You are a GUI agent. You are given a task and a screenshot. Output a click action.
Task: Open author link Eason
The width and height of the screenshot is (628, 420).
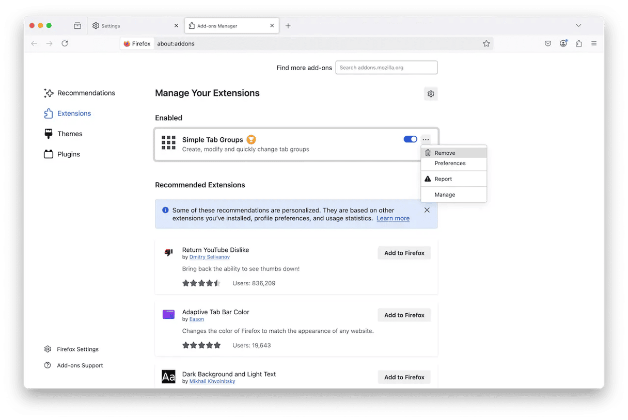[197, 319]
